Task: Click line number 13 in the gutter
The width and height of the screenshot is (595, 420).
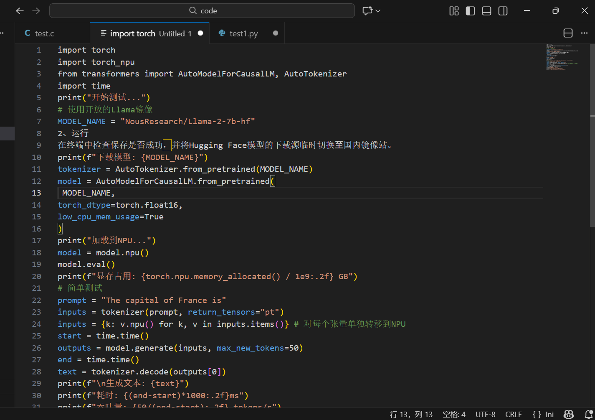Action: coord(37,193)
